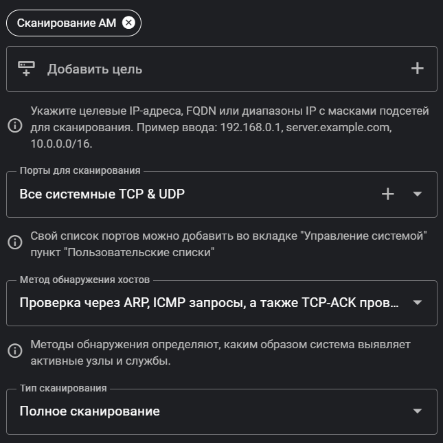Click the "Метод обнаружения хостов" field label

[84, 280]
